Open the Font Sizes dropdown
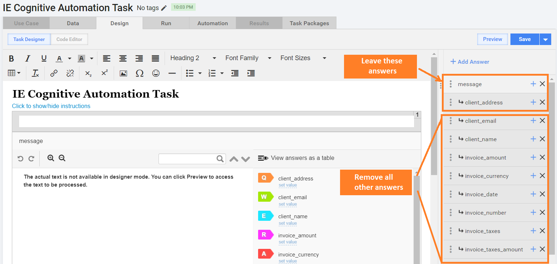Screen dimensions: 557x264 303,58
